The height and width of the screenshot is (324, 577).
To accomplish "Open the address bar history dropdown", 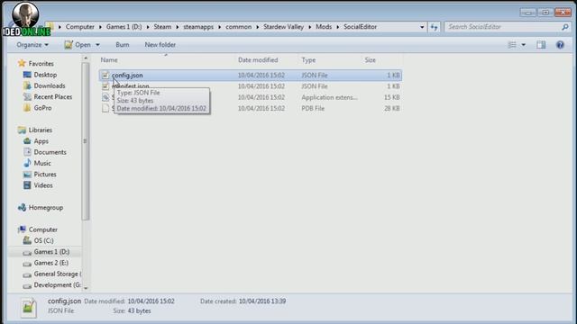I will 422,27.
